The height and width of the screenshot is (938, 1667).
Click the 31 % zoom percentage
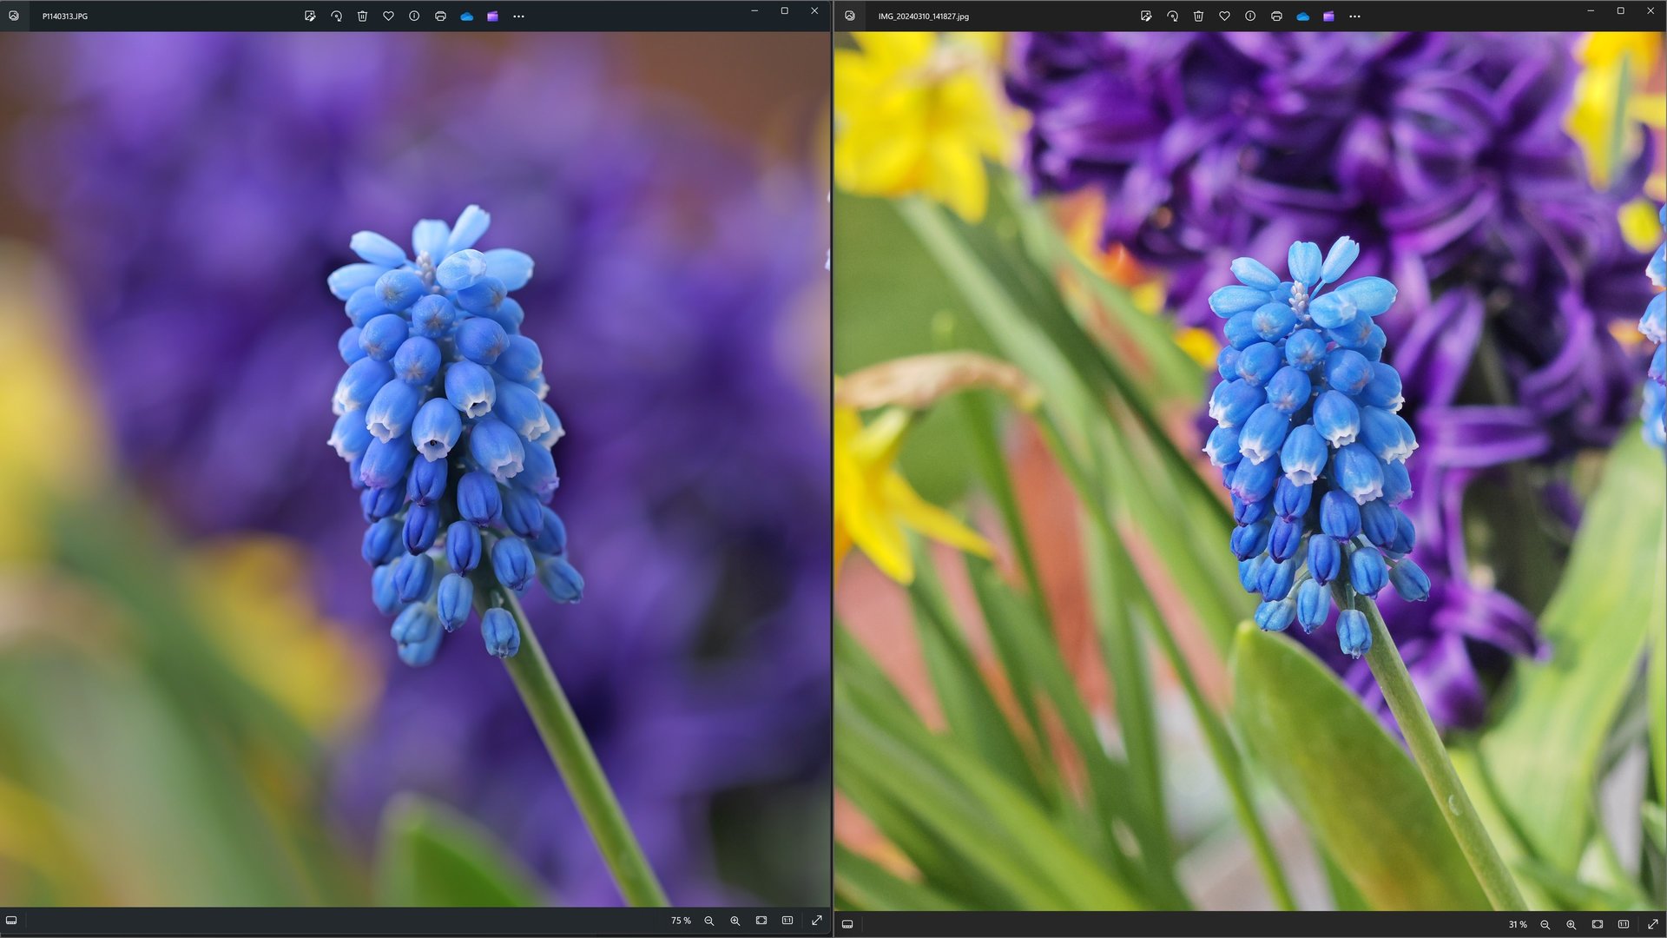pos(1517,924)
